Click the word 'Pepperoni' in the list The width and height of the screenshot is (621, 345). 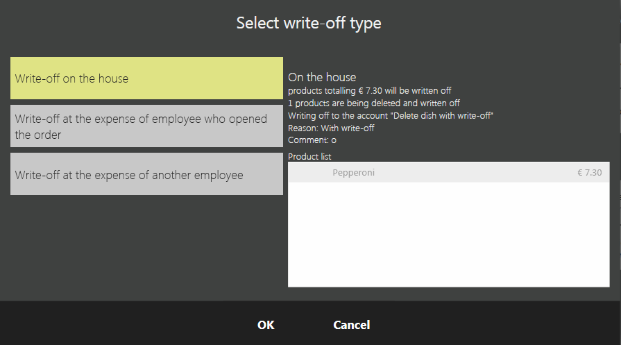[x=353, y=172]
